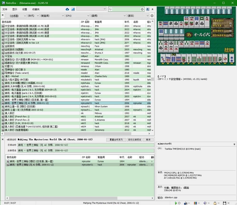Collapse the mjmyster01 info panel chevron

tap(235, 144)
